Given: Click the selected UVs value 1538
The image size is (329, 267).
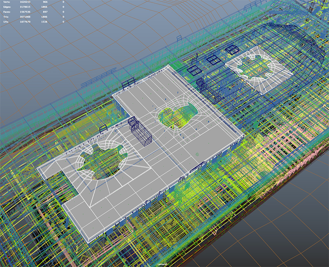Looking at the screenshot, I should (44, 21).
